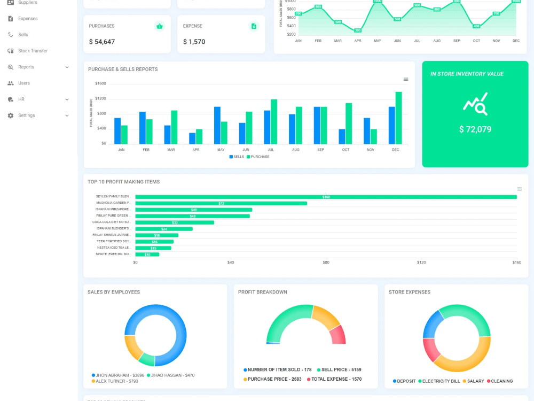
Task: Open the Stock Transfer menu item
Action: pos(33,51)
